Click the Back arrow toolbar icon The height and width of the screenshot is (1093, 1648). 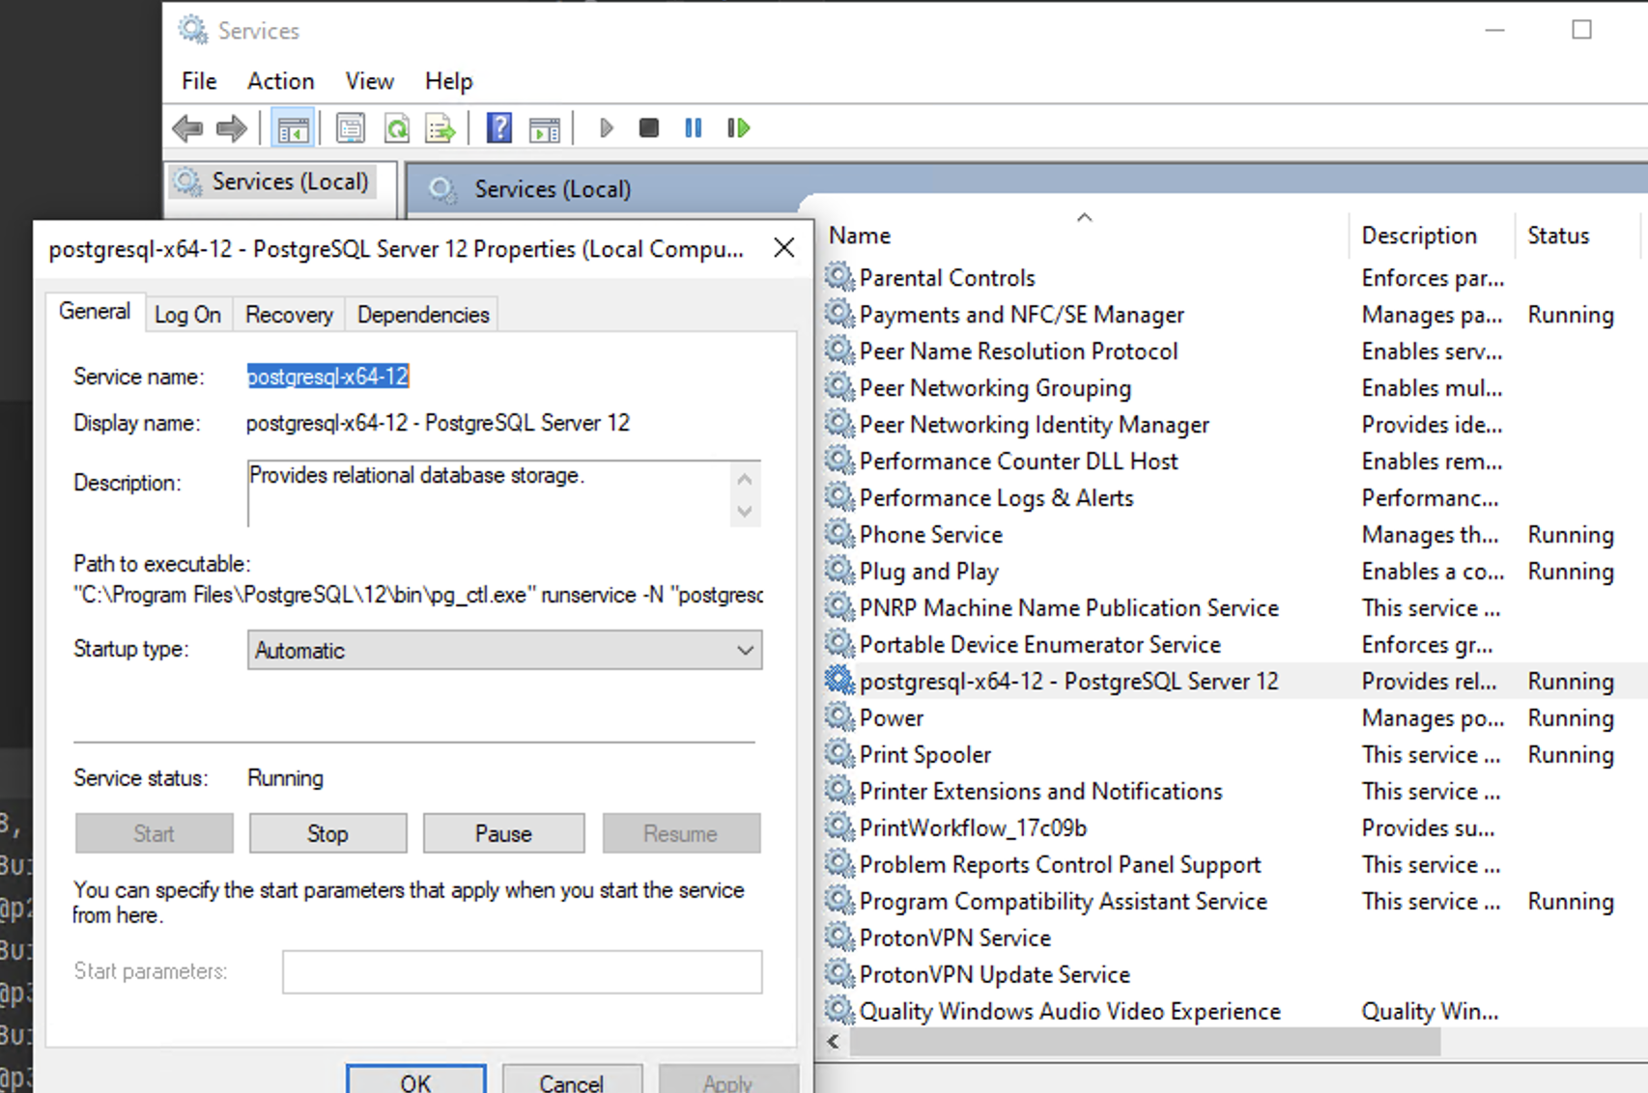[187, 128]
